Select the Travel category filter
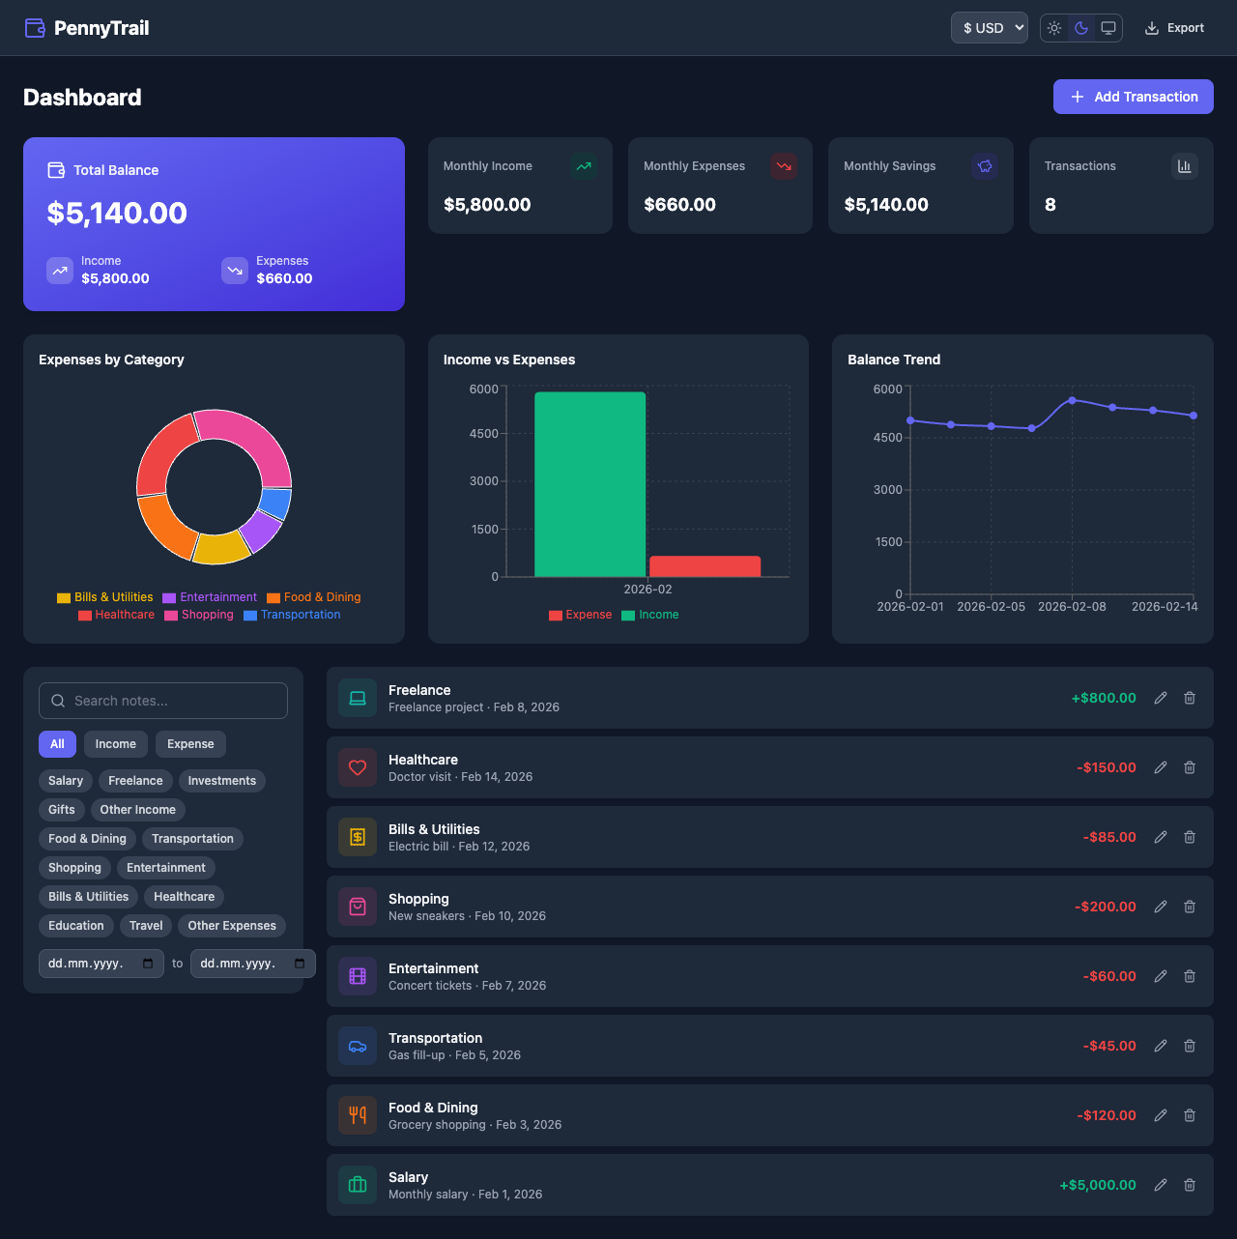Viewport: 1237px width, 1239px height. (145, 926)
